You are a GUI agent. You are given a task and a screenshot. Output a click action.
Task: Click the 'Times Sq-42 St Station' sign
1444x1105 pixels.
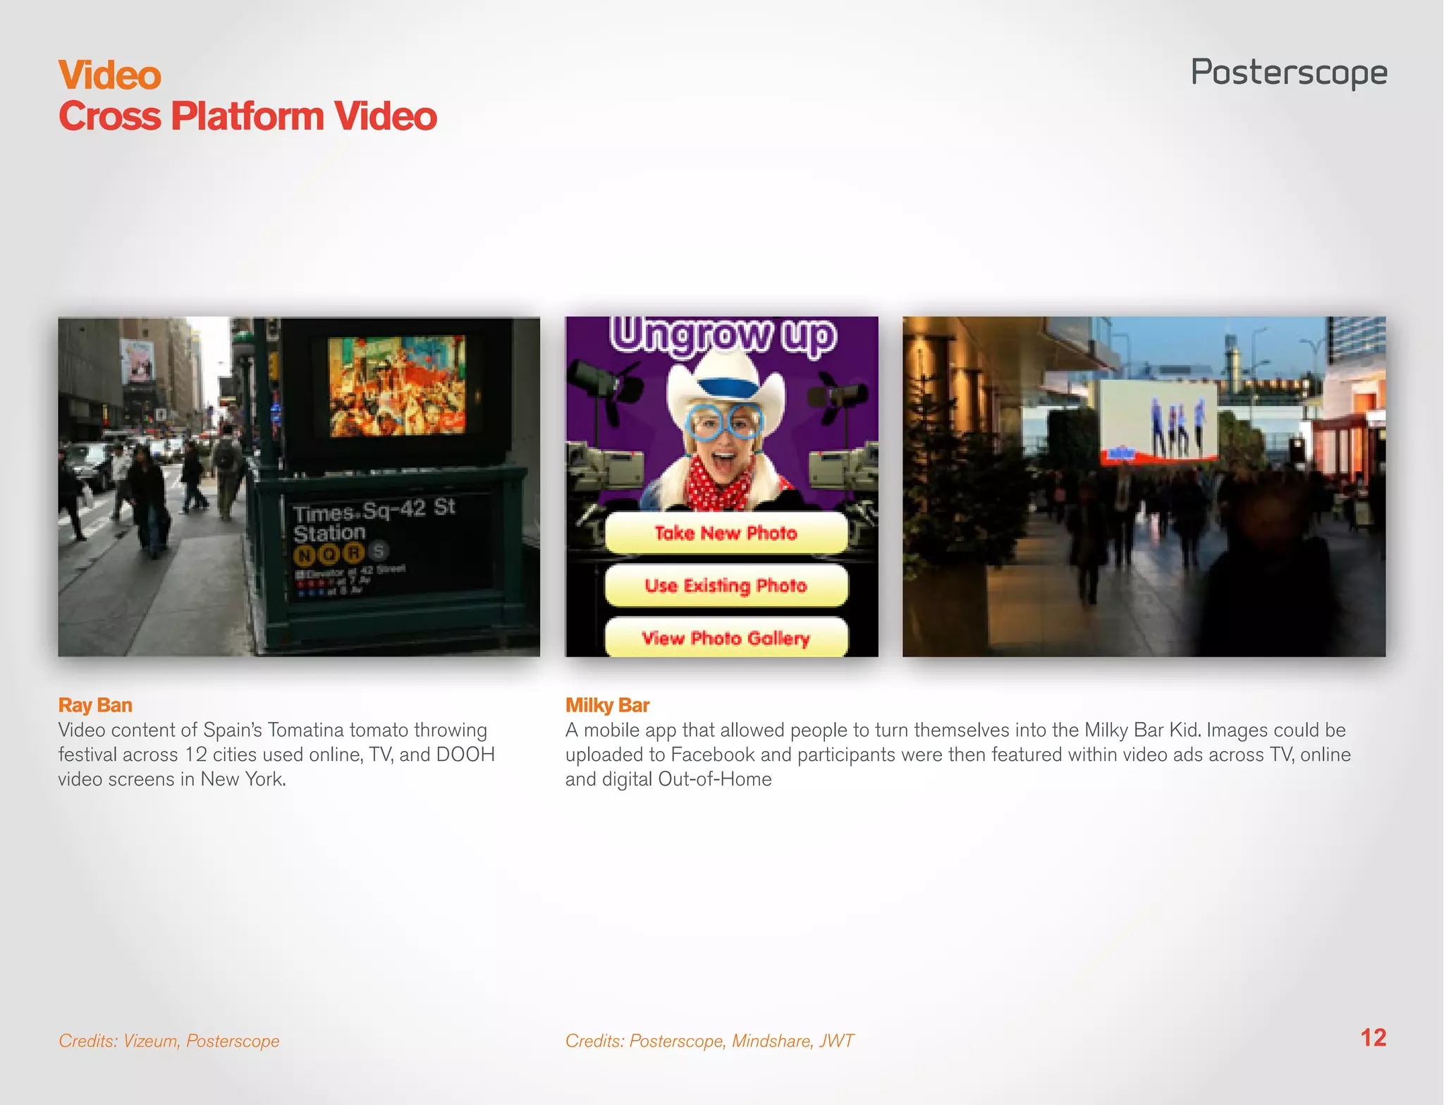pyautogui.click(x=374, y=520)
